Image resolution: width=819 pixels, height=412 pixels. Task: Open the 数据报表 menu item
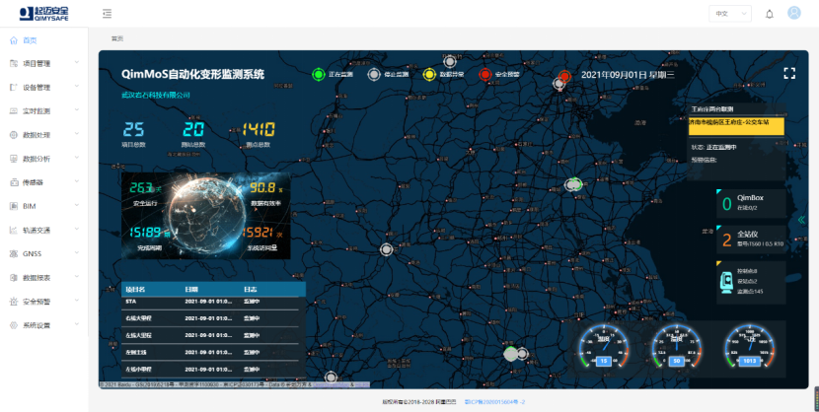43,278
